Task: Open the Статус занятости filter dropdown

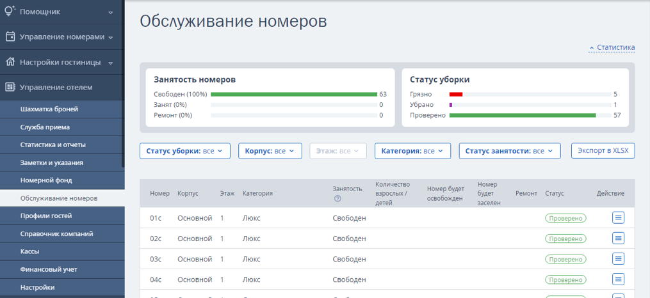Action: [x=510, y=151]
